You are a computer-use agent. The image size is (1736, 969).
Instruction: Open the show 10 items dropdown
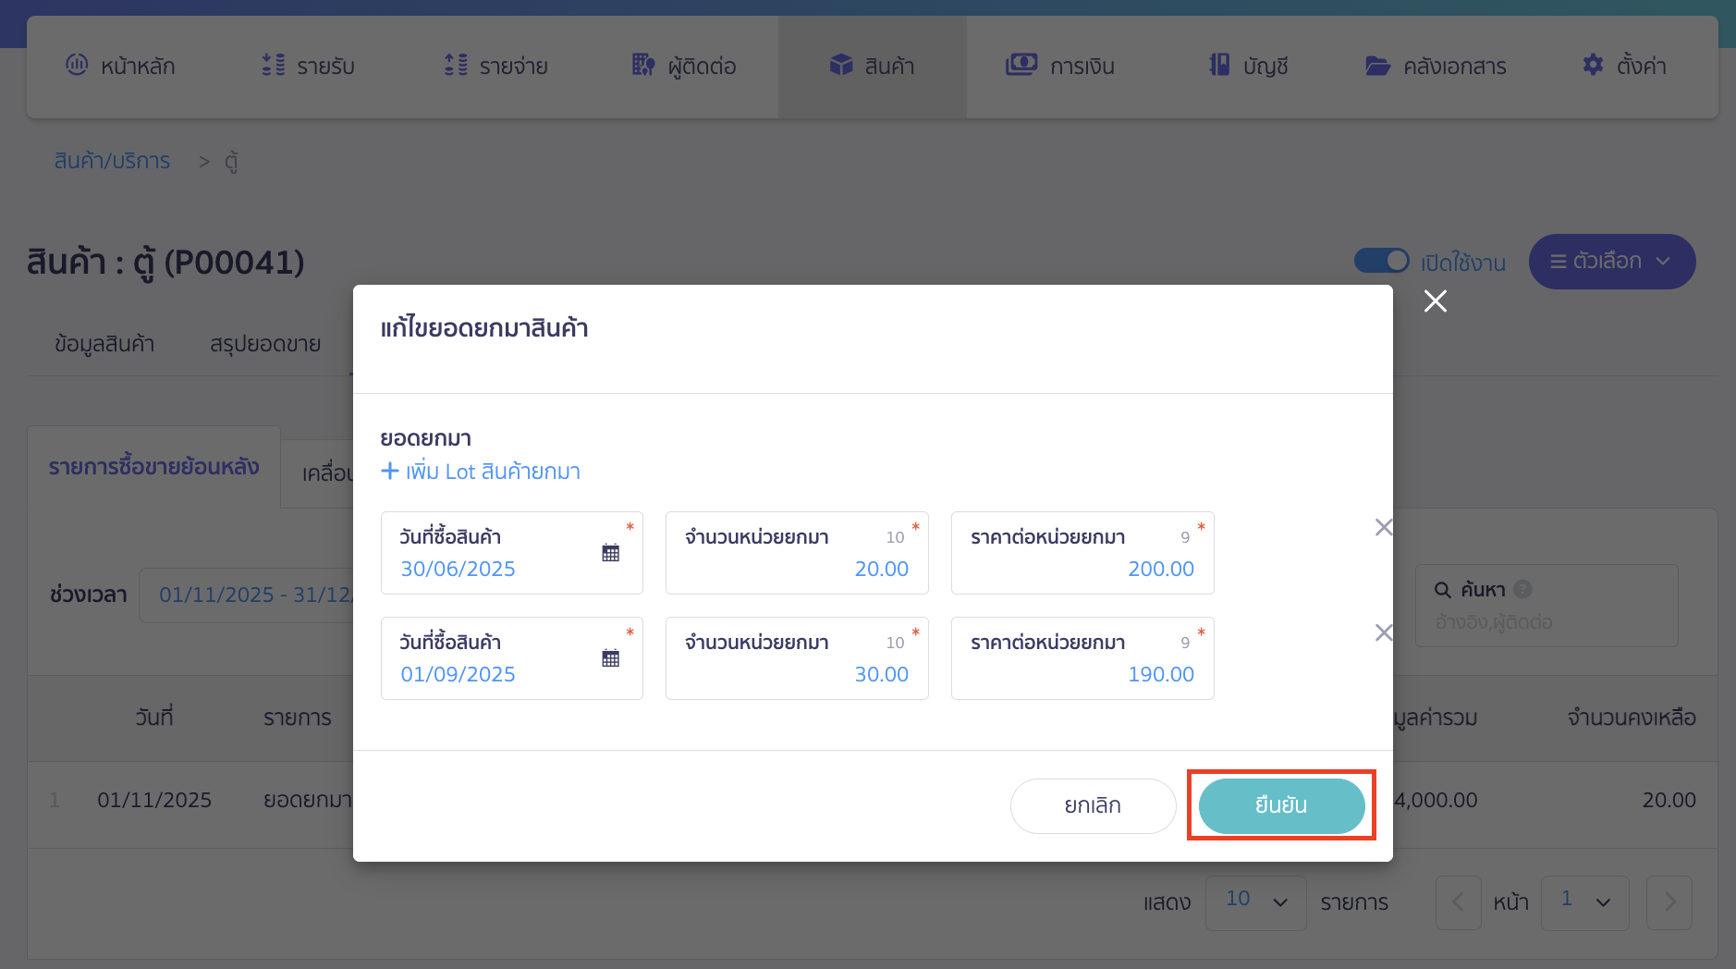point(1254,902)
